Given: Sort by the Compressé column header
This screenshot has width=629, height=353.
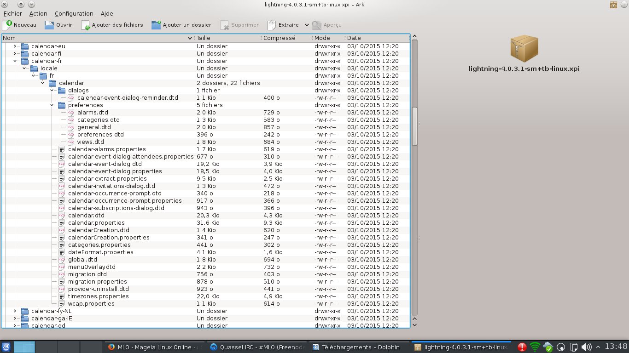Looking at the screenshot, I should point(287,38).
